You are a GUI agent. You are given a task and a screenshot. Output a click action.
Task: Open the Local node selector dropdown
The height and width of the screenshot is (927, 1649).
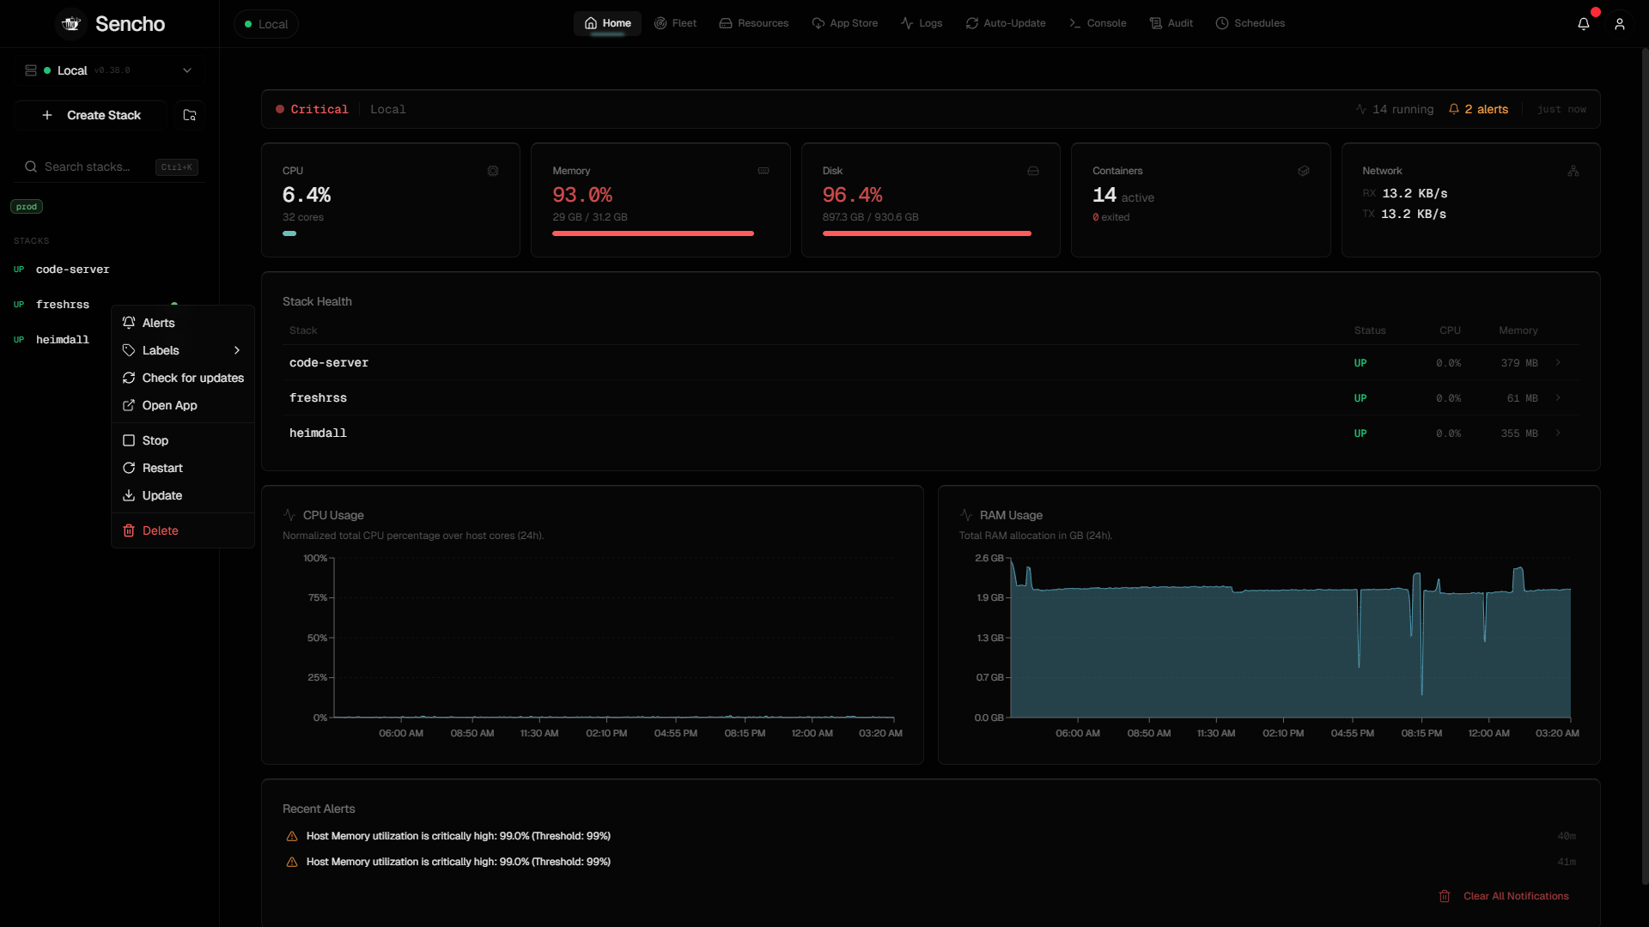[109, 70]
